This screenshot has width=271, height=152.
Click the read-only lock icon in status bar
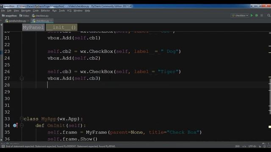coord(260,147)
